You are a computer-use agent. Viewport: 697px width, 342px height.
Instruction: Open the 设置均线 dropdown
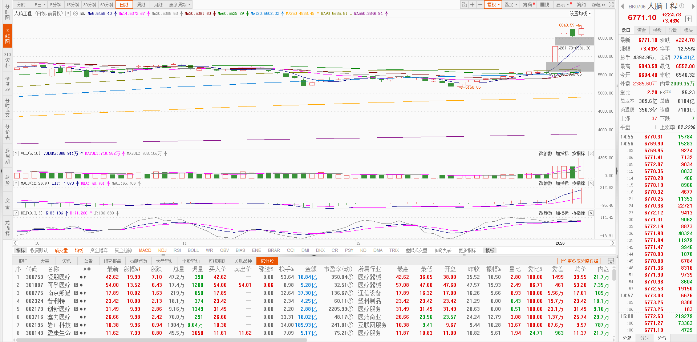pos(580,13)
